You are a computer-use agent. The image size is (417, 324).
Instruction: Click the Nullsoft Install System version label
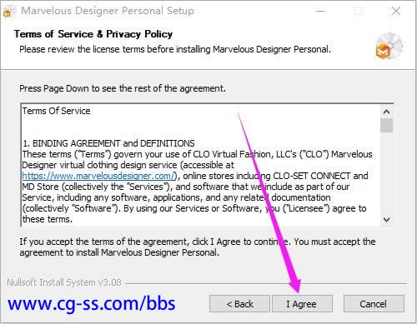[64, 282]
